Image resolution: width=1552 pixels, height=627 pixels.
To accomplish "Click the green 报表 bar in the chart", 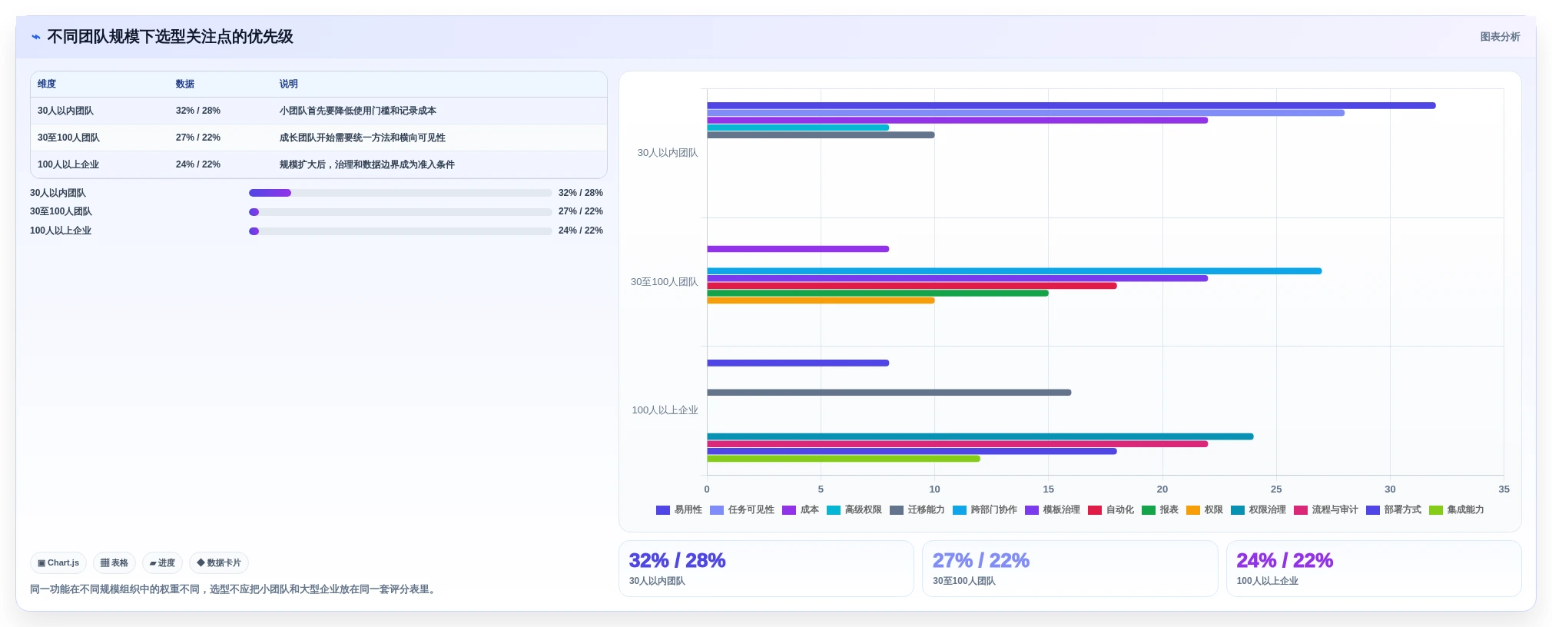I will click(x=877, y=294).
